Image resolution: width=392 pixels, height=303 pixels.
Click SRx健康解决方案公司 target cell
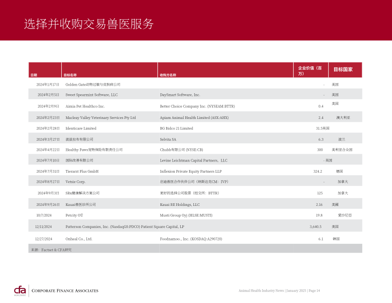click(83, 193)
